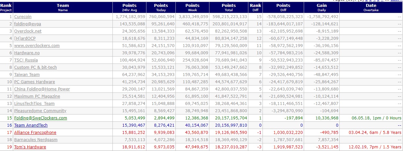Open China Folding@Home Power team
Viewport: 403px width, 151px height.
(42, 89)
